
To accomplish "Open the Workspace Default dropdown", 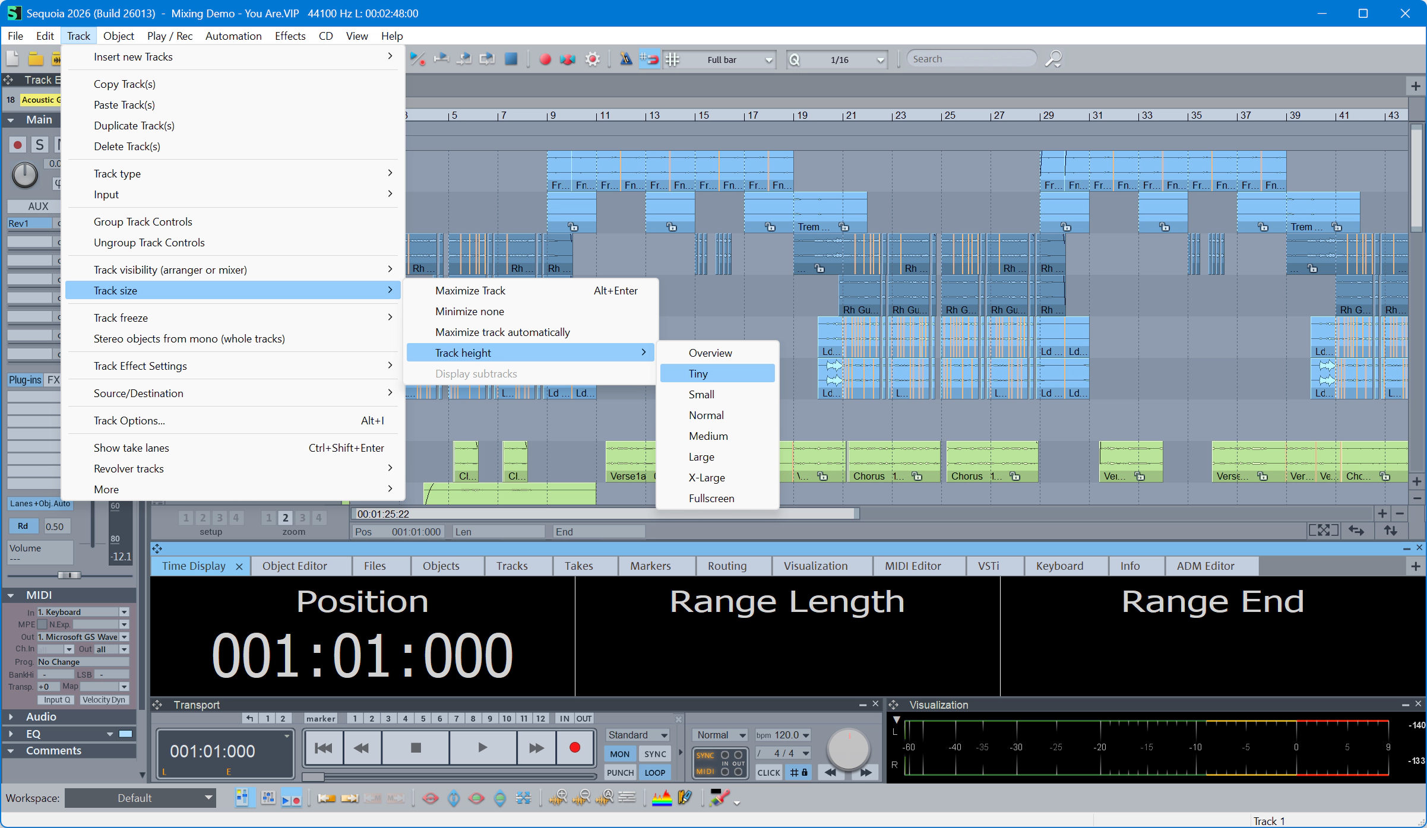I will click(140, 798).
